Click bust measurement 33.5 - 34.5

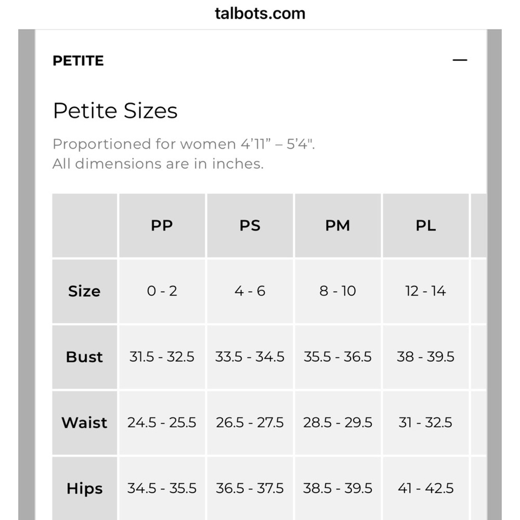(x=250, y=357)
